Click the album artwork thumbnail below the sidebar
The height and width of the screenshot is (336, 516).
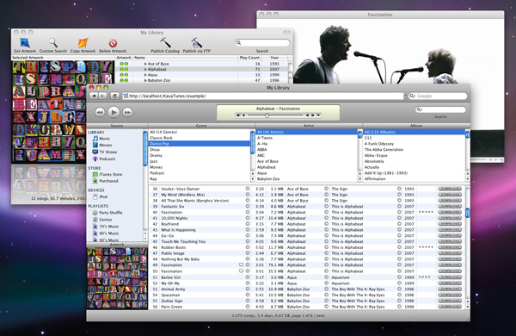(117, 278)
